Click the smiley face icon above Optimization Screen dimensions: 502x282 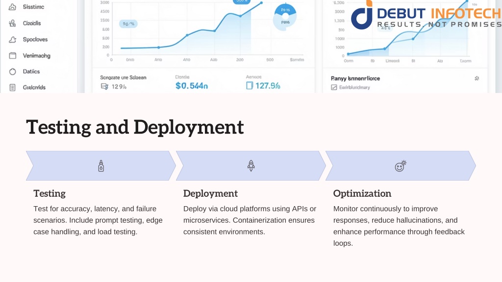point(401,166)
